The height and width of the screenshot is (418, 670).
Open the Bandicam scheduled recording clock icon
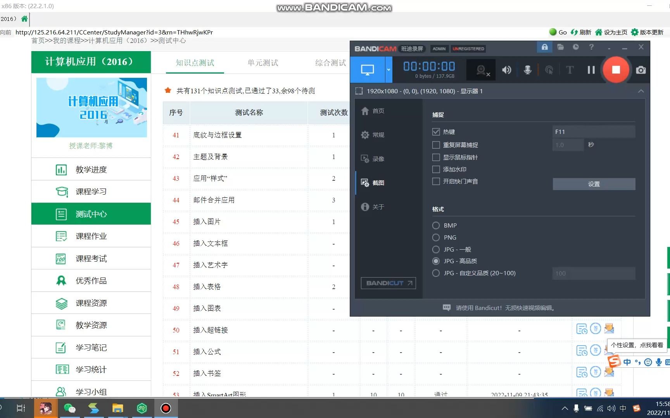point(576,47)
